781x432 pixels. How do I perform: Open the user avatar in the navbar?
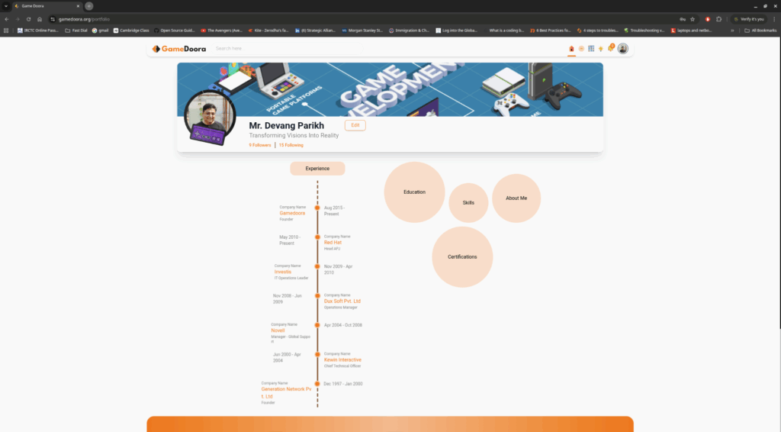point(623,49)
